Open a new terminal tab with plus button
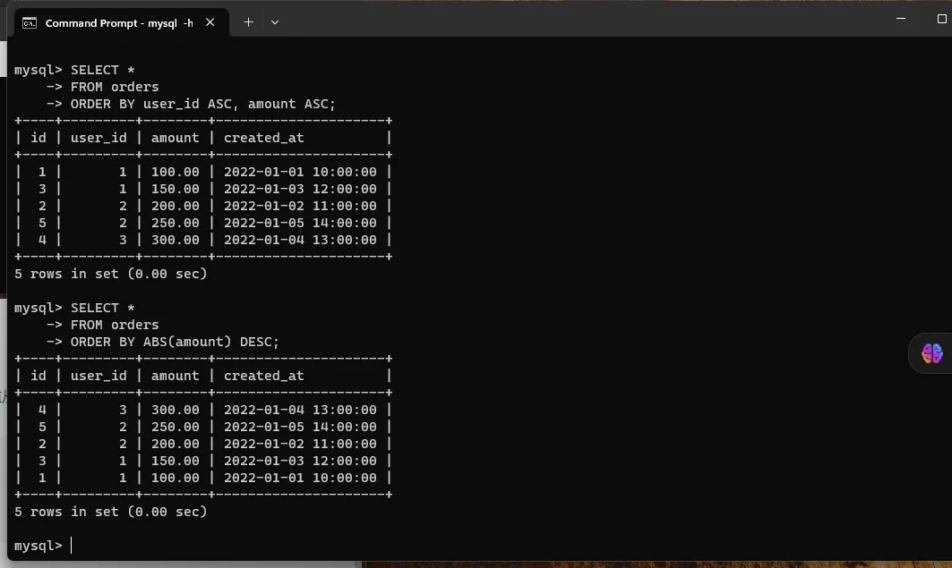This screenshot has height=568, width=952. (x=248, y=22)
